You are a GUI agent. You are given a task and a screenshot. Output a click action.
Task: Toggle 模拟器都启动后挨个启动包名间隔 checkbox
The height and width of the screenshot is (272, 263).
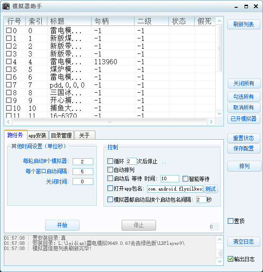tap(110, 199)
